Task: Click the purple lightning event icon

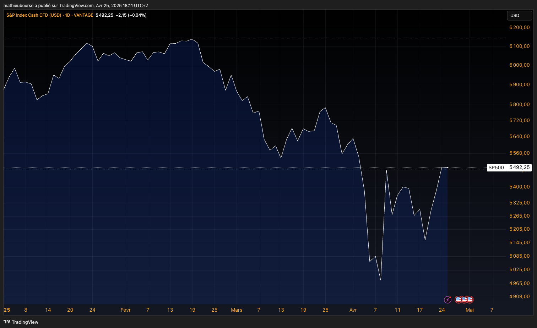Action: [x=447, y=300]
